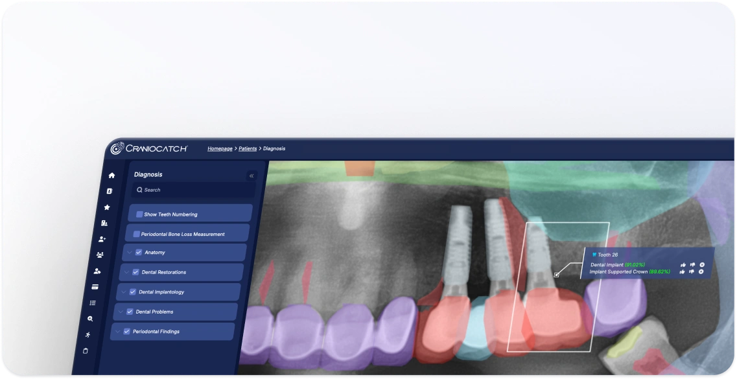Click the clinic building sidebar icon
This screenshot has height=379, width=737.
pos(105,223)
